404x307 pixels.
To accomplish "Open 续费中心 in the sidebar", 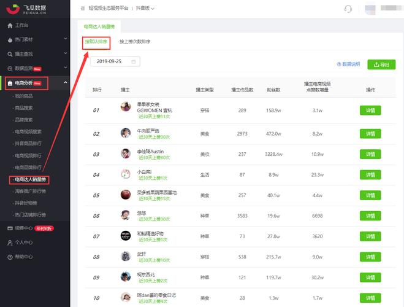I will [24, 228].
